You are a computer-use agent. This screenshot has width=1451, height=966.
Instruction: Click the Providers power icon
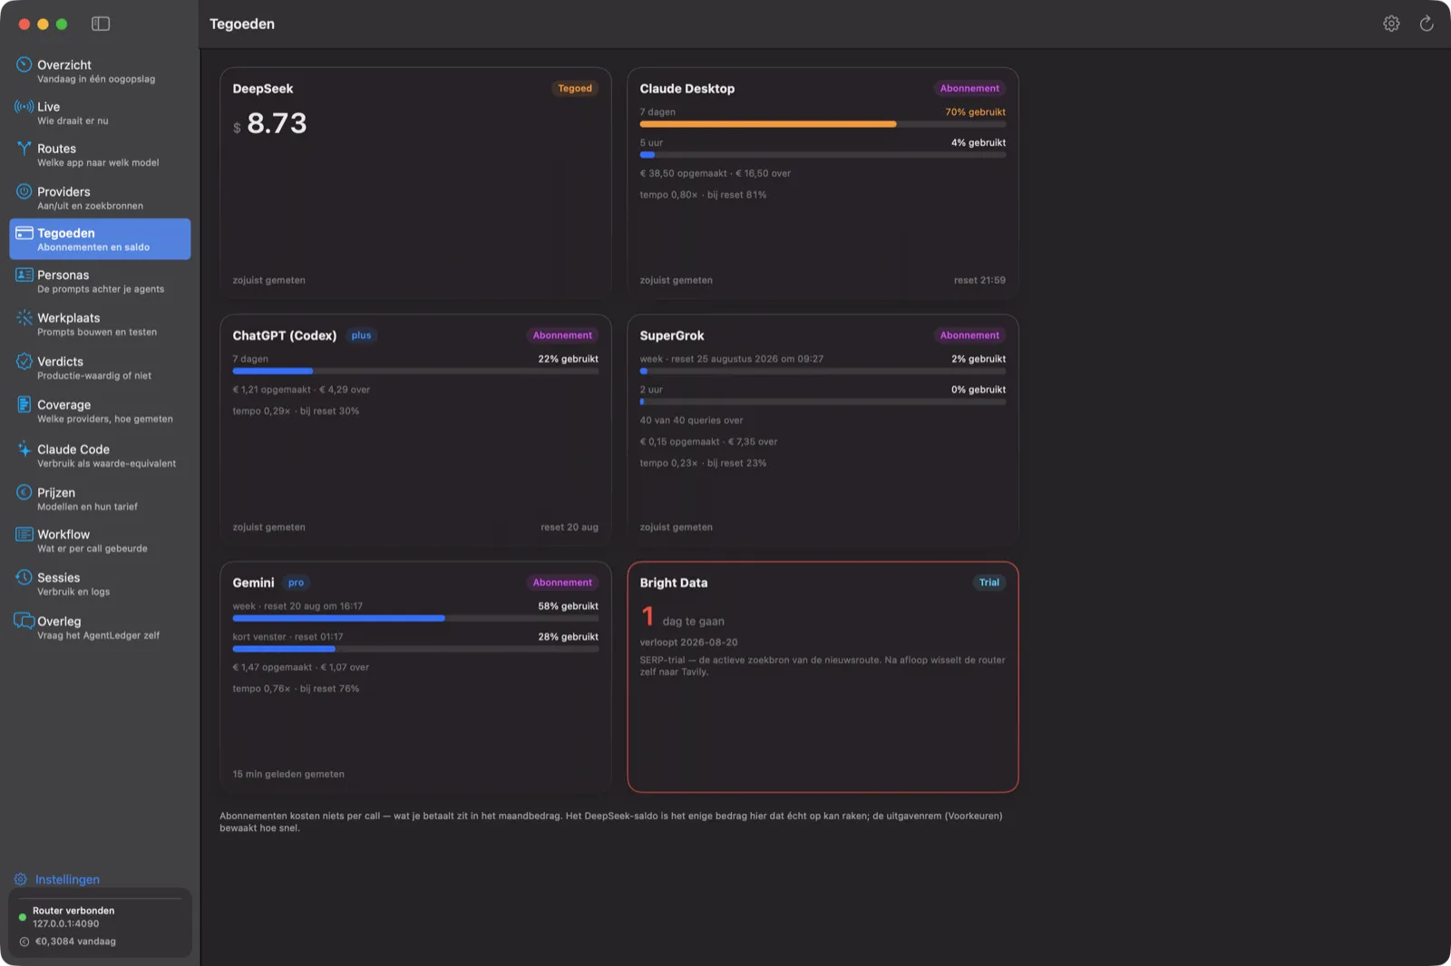(x=24, y=191)
